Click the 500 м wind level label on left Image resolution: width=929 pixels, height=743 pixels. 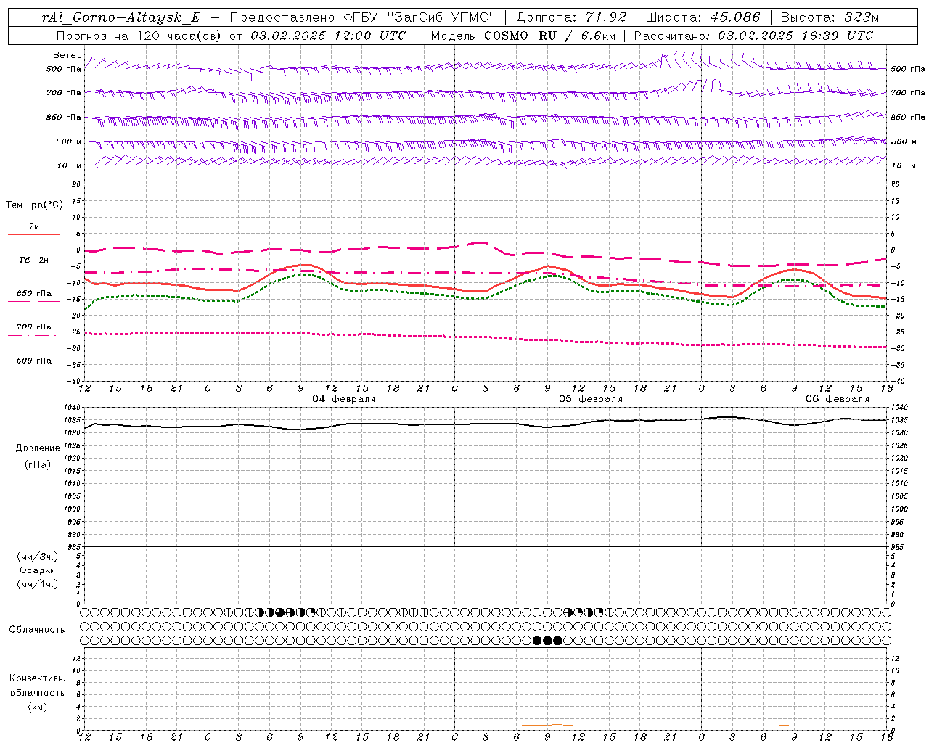click(x=69, y=141)
